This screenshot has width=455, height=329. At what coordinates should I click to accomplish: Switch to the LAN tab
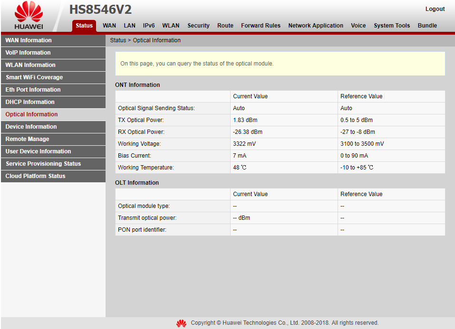pos(129,26)
